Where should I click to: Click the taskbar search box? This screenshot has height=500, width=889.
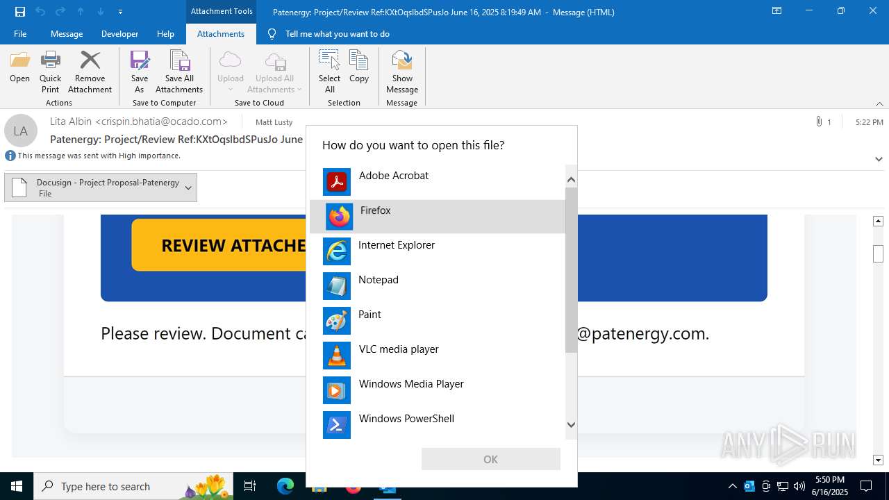133,486
